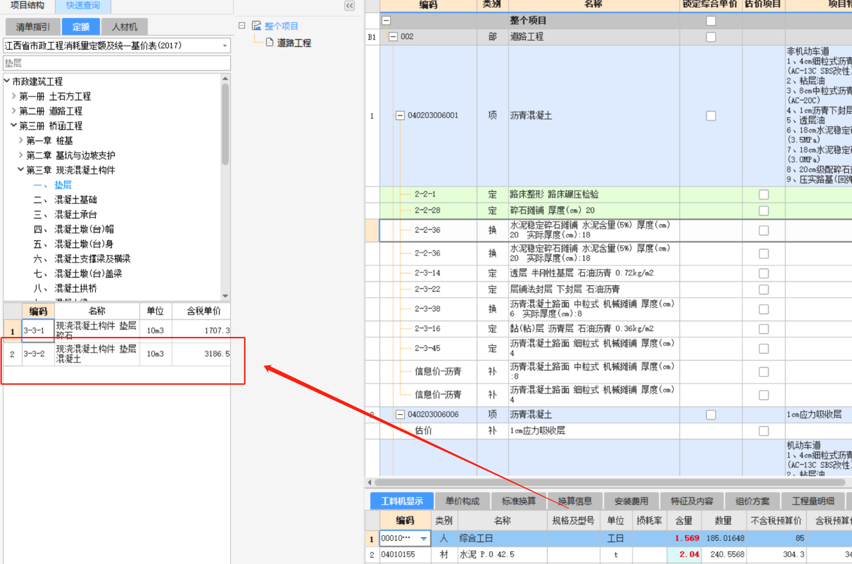Toggle 估价项目 checkbox for row 2-3-22
The width and height of the screenshot is (852, 564).
pyautogui.click(x=764, y=290)
